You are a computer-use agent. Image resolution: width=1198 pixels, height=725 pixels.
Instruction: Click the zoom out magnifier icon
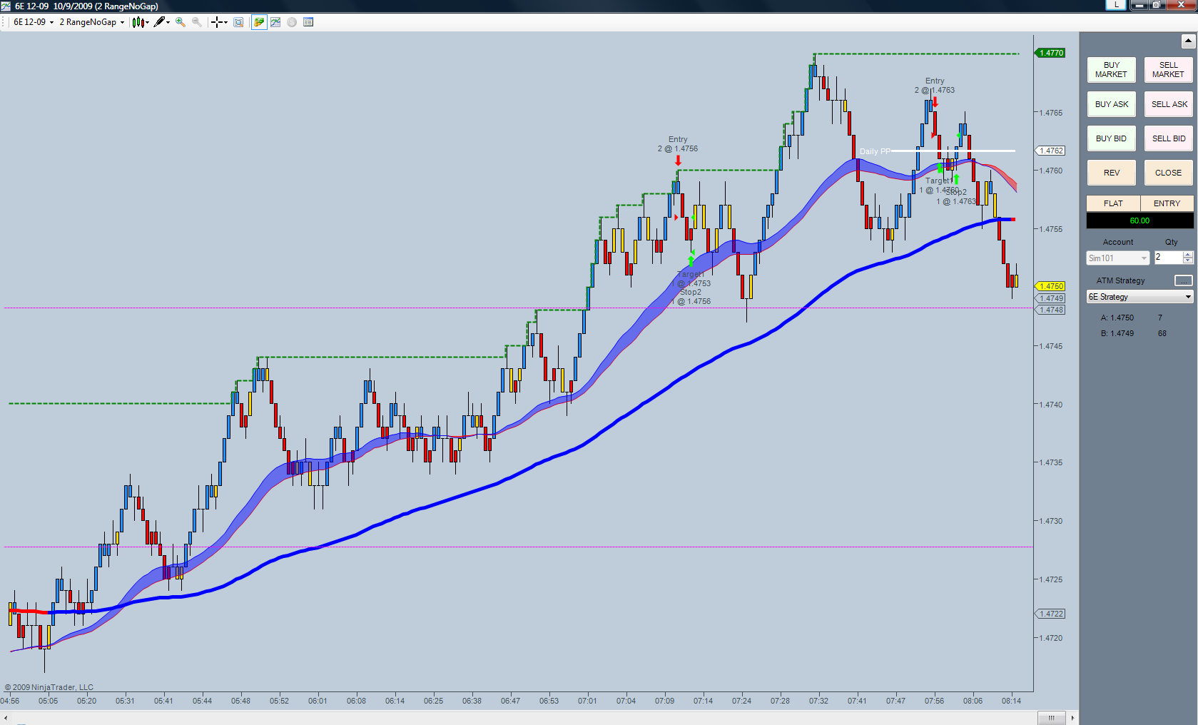pyautogui.click(x=197, y=22)
